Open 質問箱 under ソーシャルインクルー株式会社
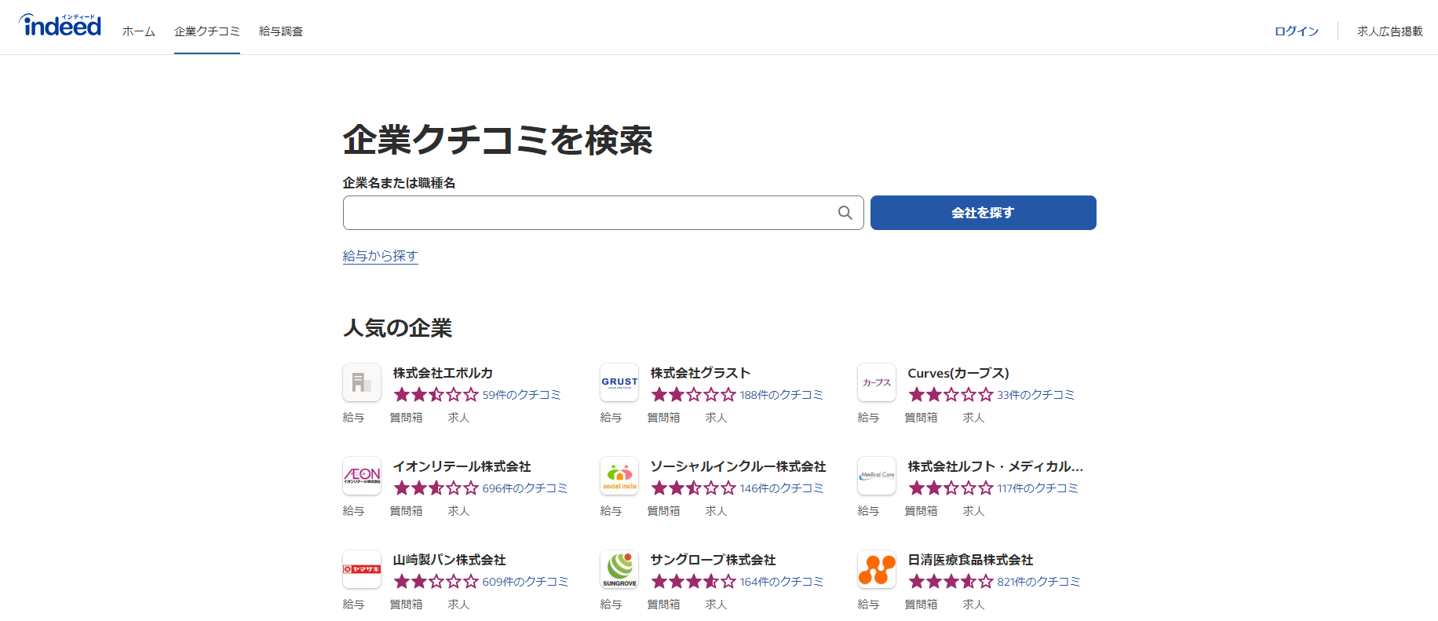Image resolution: width=1438 pixels, height=621 pixels. [x=664, y=511]
